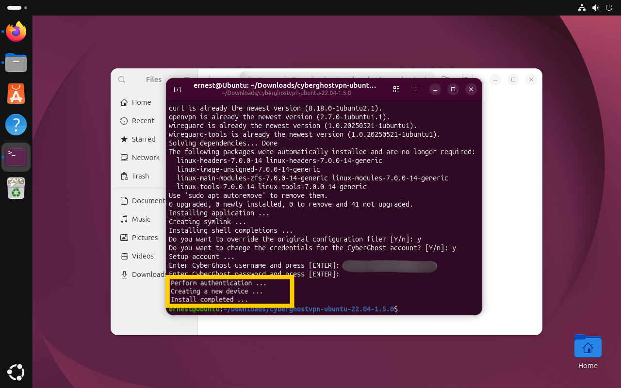Open the Trash icon in the dock
Viewport: 621px width, 388px height.
tap(16, 188)
